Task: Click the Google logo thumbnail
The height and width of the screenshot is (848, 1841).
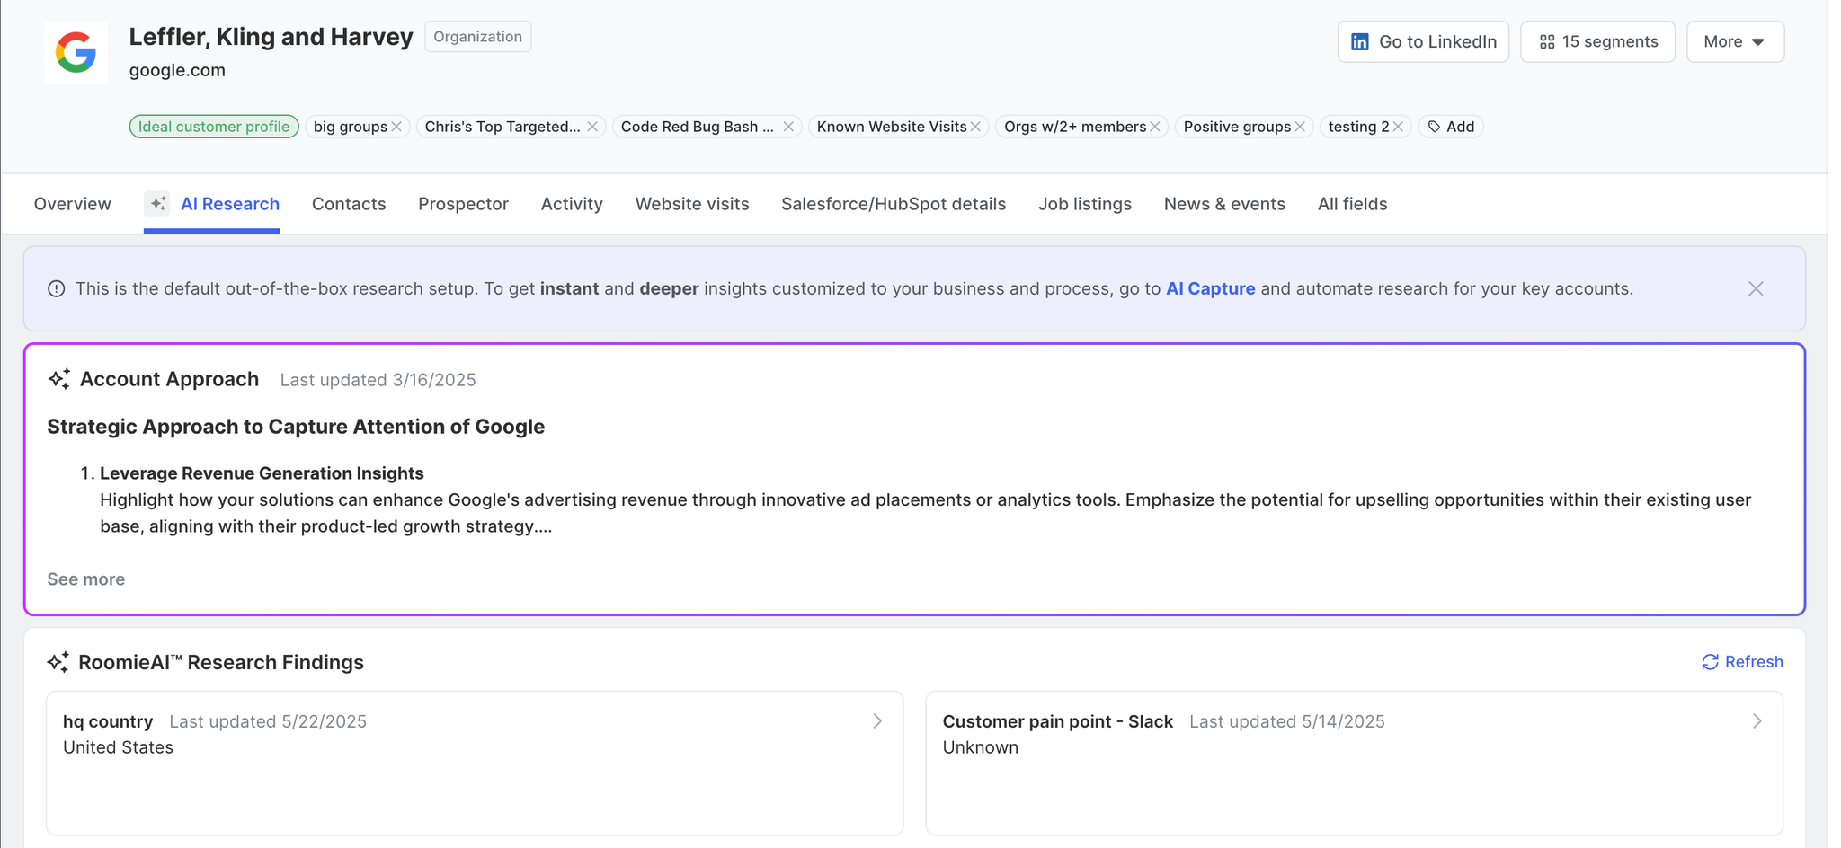Action: (x=76, y=52)
